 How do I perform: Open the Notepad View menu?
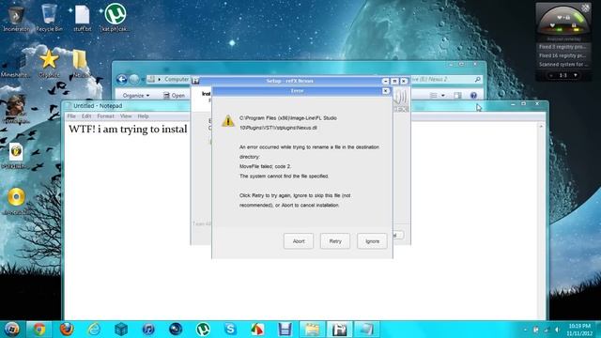126,116
